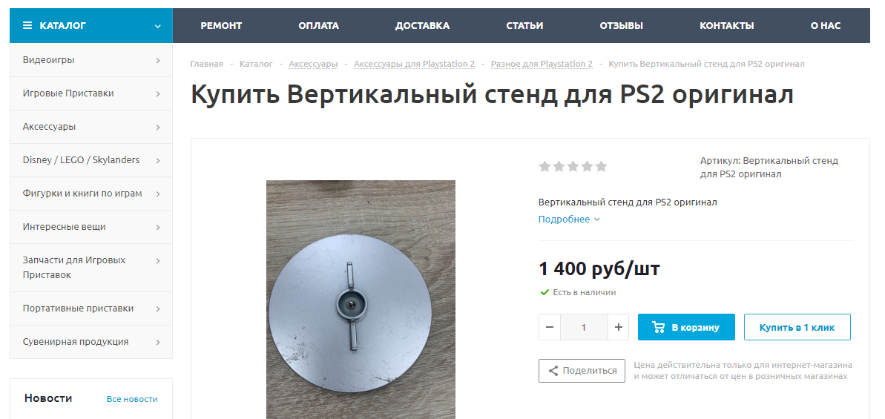Open the PS2 stand product photo

pyautogui.click(x=361, y=300)
